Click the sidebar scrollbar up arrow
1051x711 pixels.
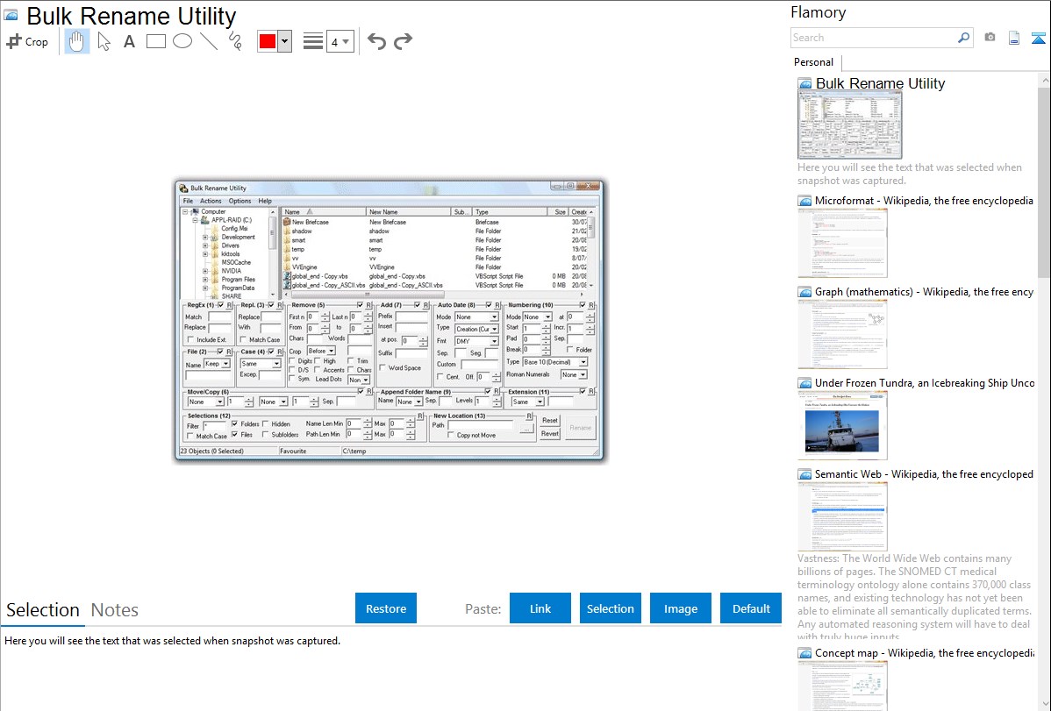(1044, 81)
